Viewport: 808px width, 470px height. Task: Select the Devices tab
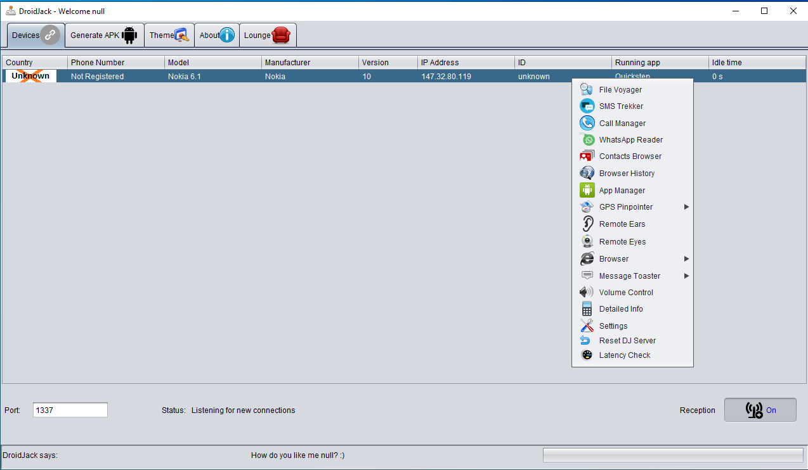point(36,35)
